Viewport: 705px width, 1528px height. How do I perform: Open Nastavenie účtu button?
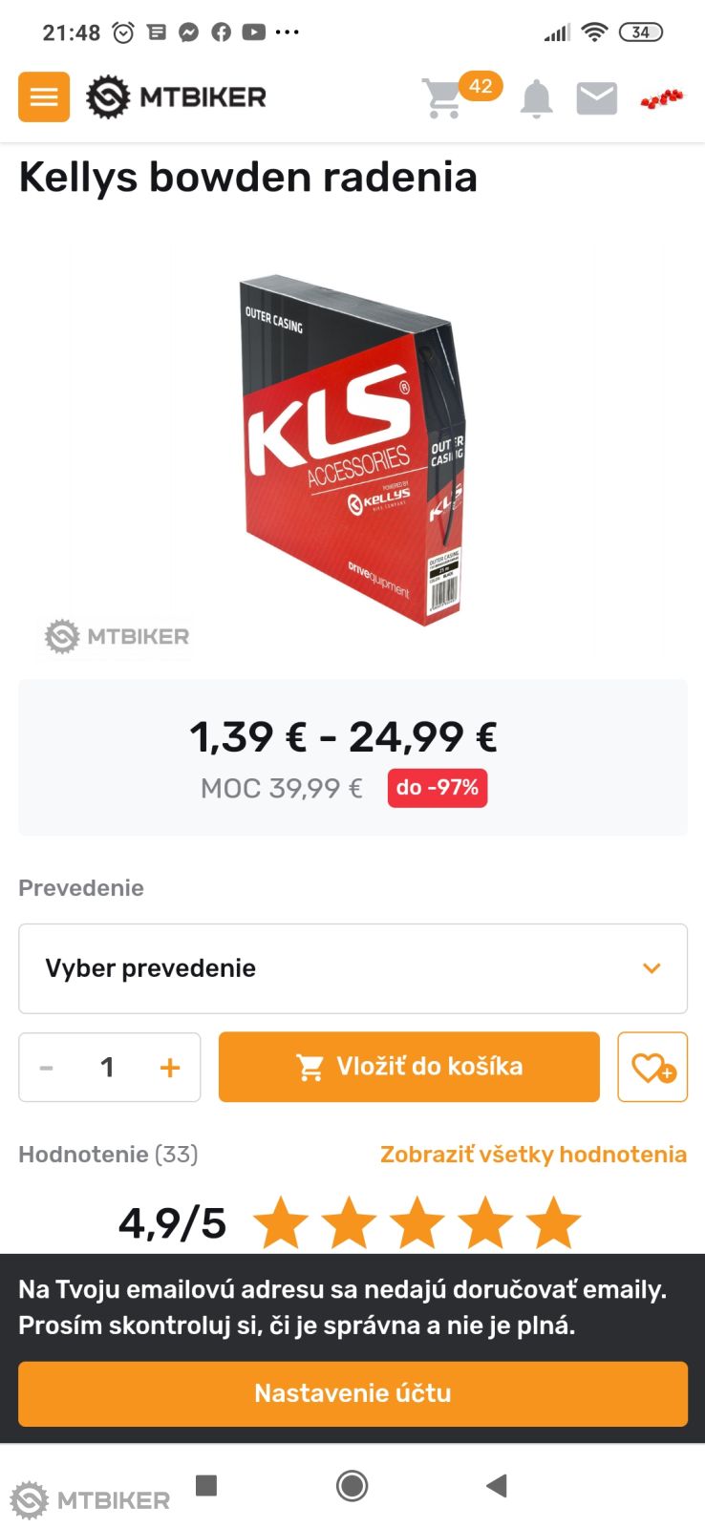pos(352,1393)
